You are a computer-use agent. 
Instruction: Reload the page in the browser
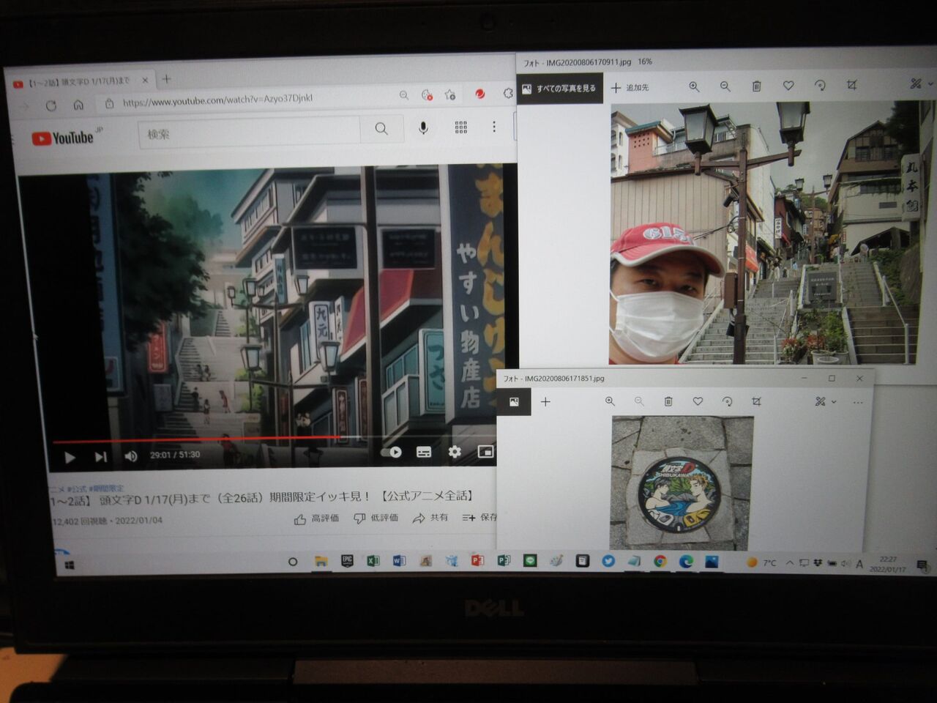(x=51, y=105)
